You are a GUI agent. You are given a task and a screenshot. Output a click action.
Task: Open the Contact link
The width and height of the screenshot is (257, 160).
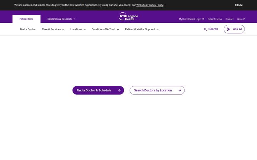229,19
